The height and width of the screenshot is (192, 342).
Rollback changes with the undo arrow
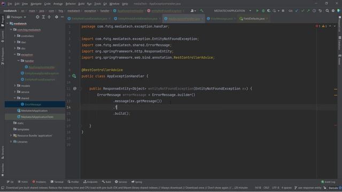(x=320, y=11)
